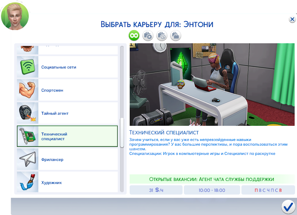Screen dimensions: 297x215
Task: Click the career list scrollbar handle
Action: click(x=122, y=133)
